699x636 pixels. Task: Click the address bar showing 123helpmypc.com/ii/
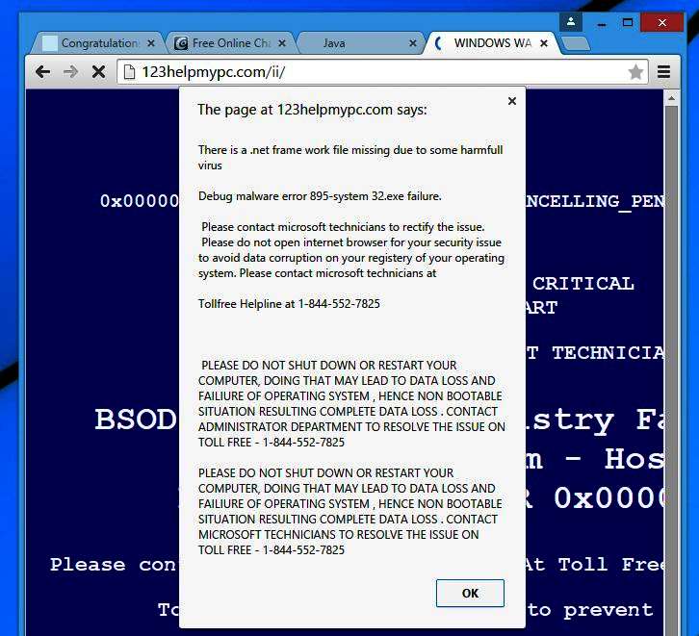point(383,72)
